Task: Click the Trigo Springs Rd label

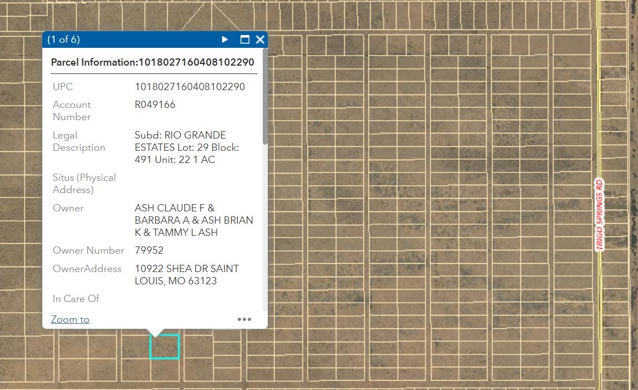Action: pos(599,215)
